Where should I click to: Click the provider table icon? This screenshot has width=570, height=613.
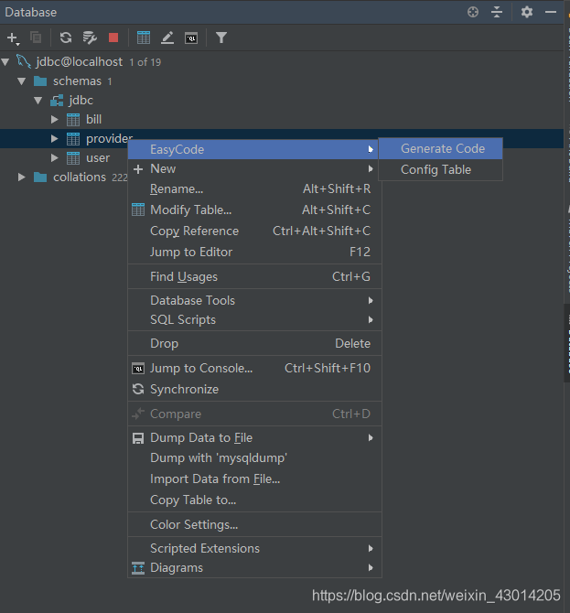pyautogui.click(x=73, y=139)
